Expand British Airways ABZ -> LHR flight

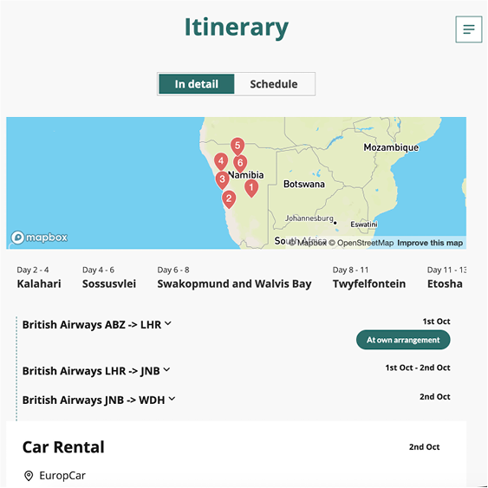click(97, 324)
